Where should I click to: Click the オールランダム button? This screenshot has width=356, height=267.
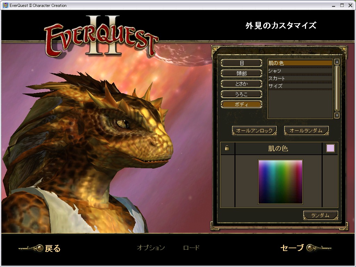point(306,131)
